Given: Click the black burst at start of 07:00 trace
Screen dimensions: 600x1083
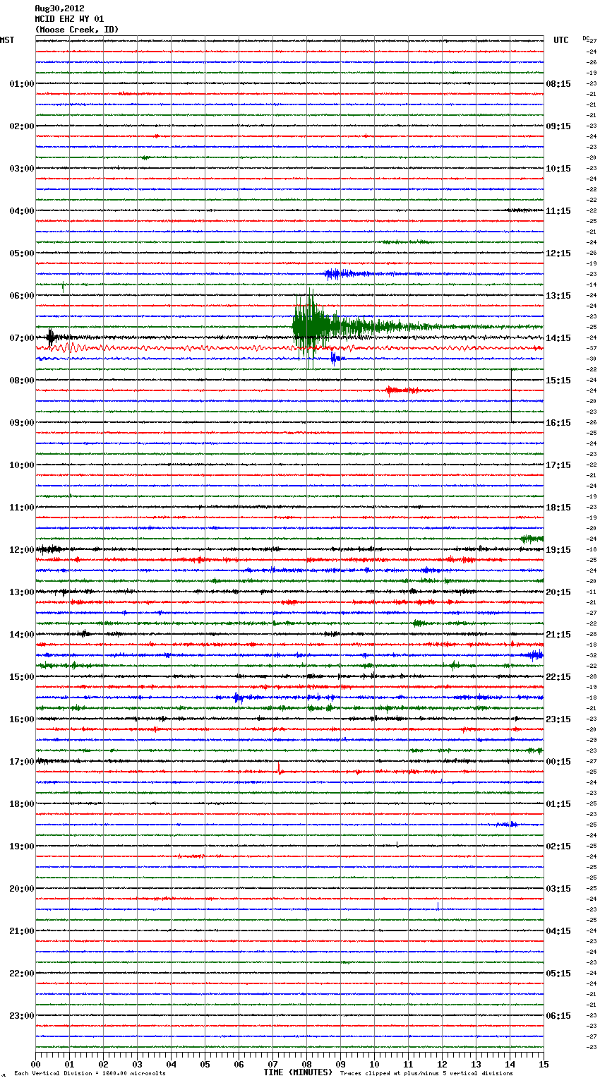Looking at the screenshot, I should [52, 337].
